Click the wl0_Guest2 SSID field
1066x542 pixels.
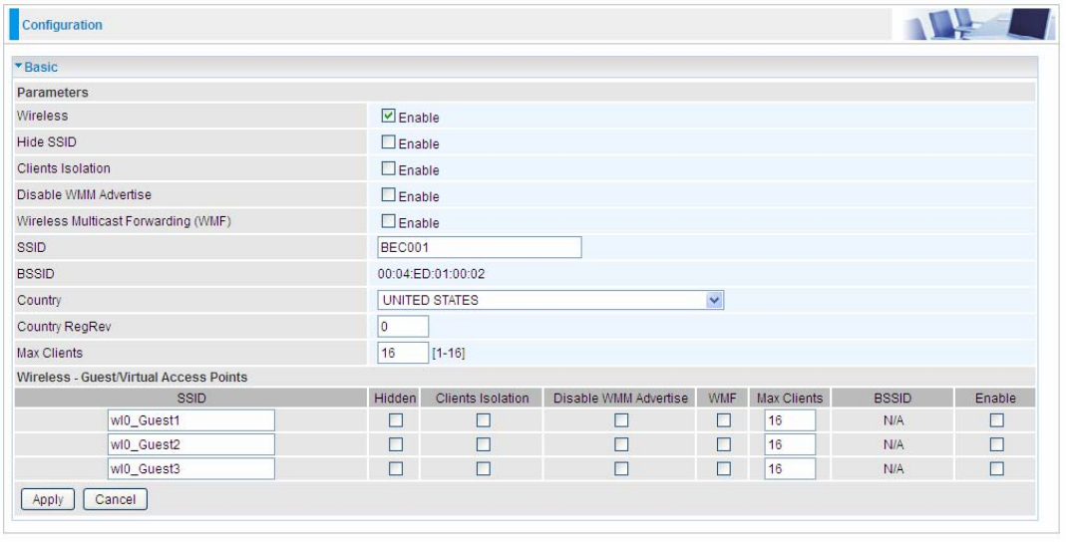[191, 444]
